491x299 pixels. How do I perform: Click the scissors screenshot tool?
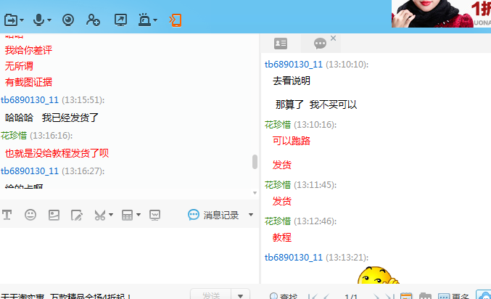coord(100,215)
